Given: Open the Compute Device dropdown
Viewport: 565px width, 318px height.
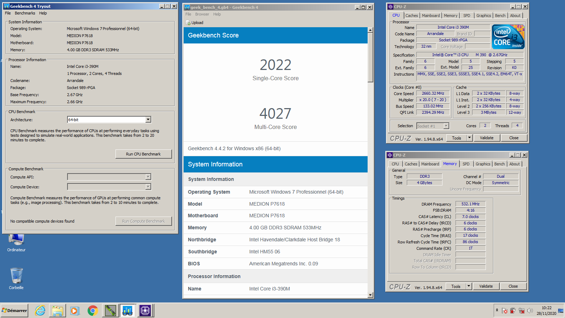Looking at the screenshot, I should [x=148, y=187].
